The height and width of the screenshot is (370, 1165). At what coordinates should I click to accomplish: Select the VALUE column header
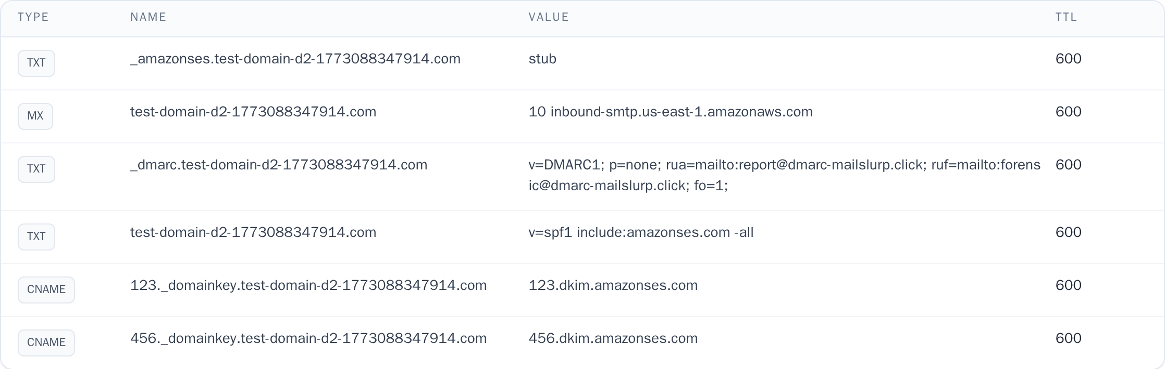547,16
